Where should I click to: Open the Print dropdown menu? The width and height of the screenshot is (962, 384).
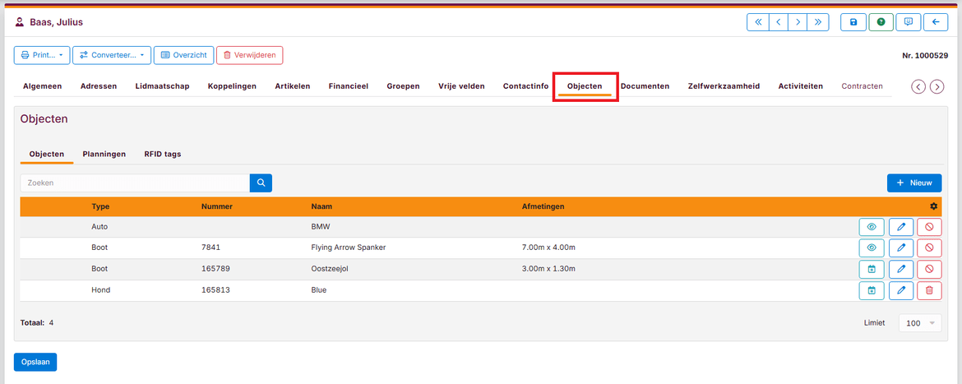(42, 55)
